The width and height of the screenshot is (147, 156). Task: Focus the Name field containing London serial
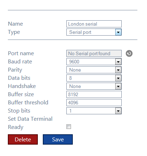[94, 24]
